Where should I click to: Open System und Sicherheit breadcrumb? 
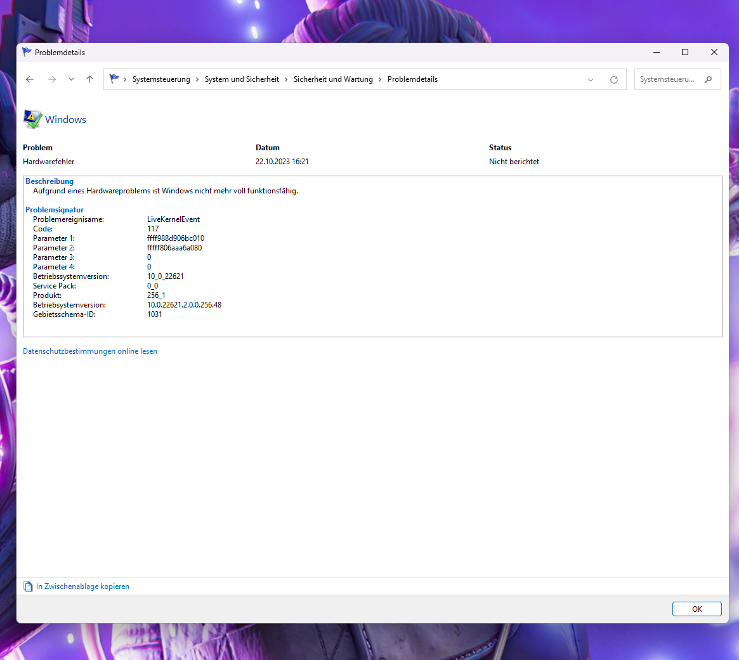click(242, 79)
